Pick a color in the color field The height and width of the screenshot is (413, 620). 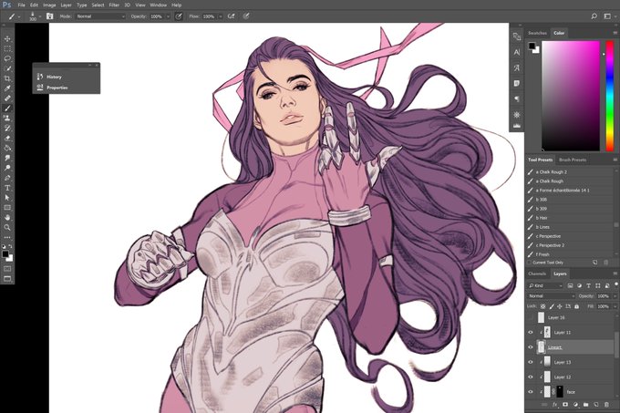tap(571, 96)
